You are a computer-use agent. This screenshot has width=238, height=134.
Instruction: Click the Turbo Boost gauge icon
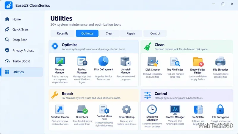[x=7, y=61]
